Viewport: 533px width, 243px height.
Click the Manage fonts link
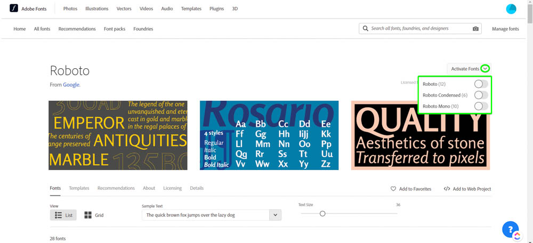(x=505, y=29)
